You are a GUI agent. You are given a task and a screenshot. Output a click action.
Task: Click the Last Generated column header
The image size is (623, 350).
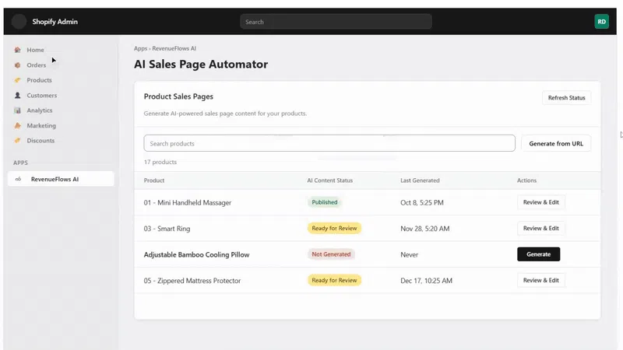(x=420, y=180)
